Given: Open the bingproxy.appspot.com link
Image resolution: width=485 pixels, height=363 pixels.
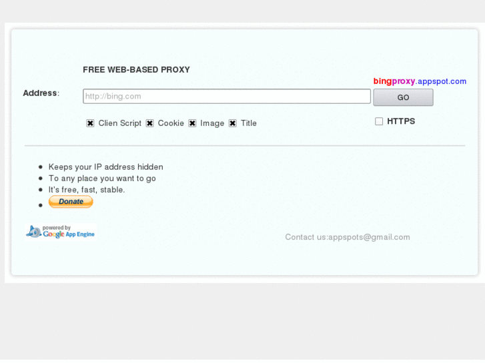Looking at the screenshot, I should pyautogui.click(x=420, y=81).
